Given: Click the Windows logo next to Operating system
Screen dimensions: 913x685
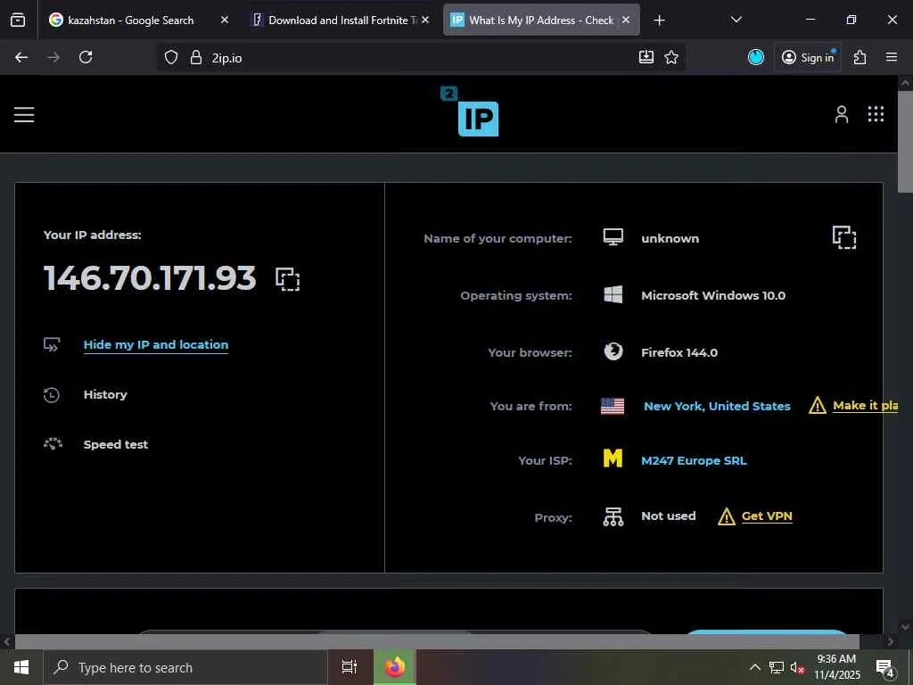Looking at the screenshot, I should [x=613, y=294].
